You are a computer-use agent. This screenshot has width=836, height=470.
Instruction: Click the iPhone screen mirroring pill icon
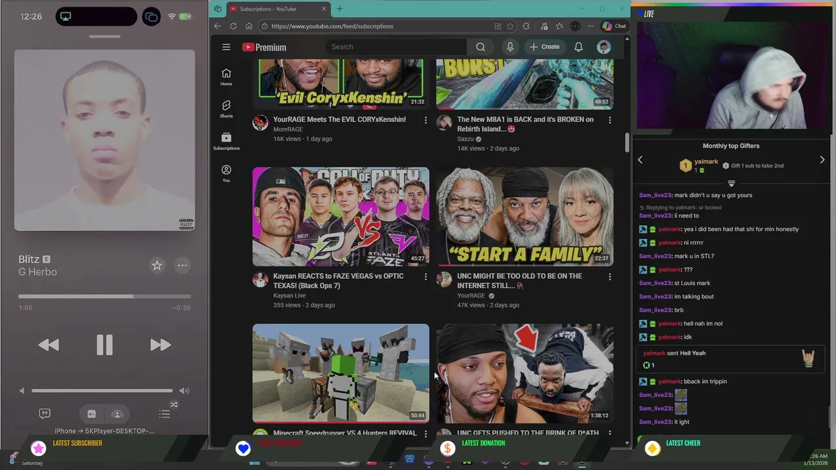pyautogui.click(x=65, y=16)
